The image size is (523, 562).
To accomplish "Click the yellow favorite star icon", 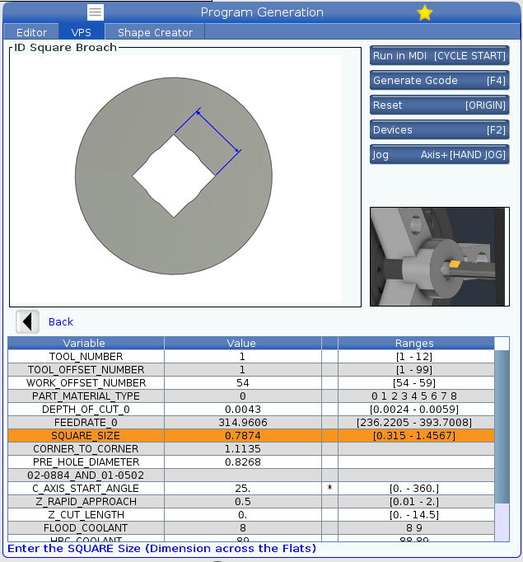I will [x=424, y=12].
